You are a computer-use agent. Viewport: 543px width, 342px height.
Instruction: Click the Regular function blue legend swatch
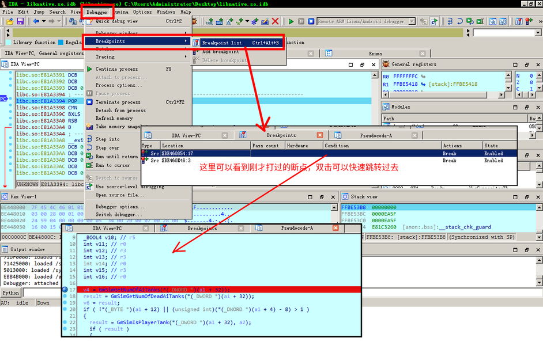[61, 42]
